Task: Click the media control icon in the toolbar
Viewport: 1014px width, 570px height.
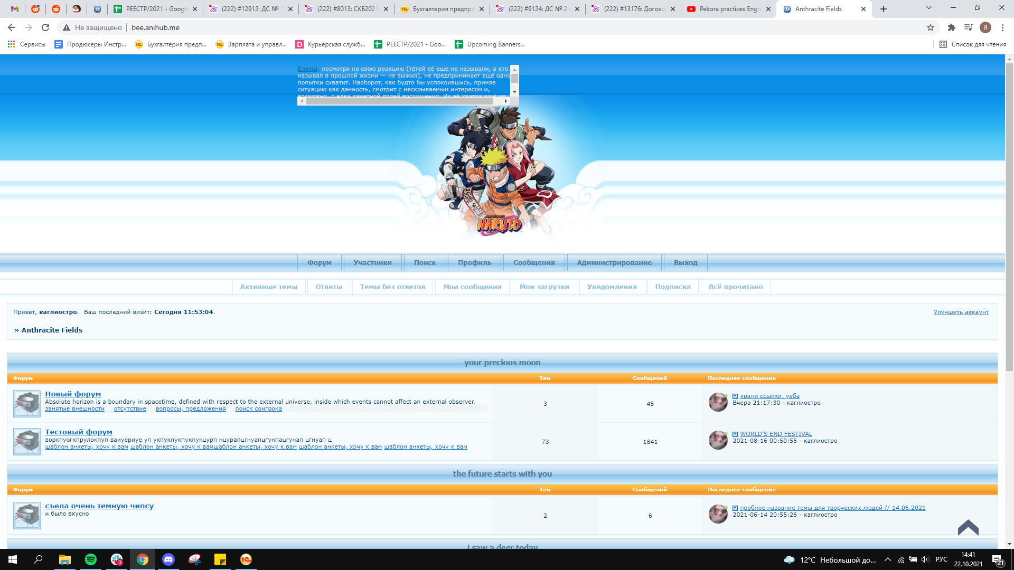Action: 968,27
